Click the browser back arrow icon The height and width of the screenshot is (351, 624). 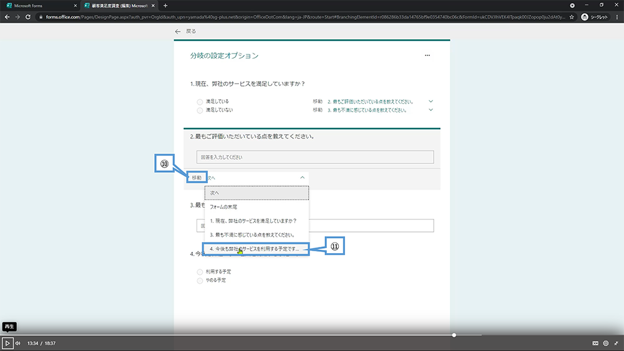[7, 17]
